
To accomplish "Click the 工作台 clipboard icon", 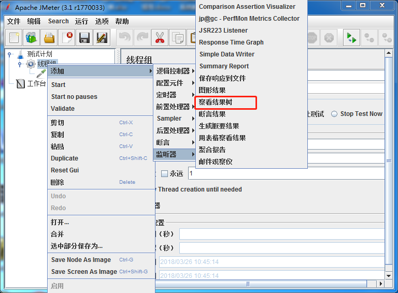I will (x=21, y=83).
